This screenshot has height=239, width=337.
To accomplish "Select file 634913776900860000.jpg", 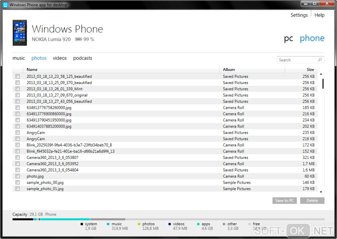I will tap(165, 114).
